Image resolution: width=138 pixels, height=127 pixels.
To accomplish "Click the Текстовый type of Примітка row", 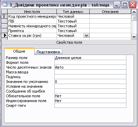I will (x=73, y=31).
